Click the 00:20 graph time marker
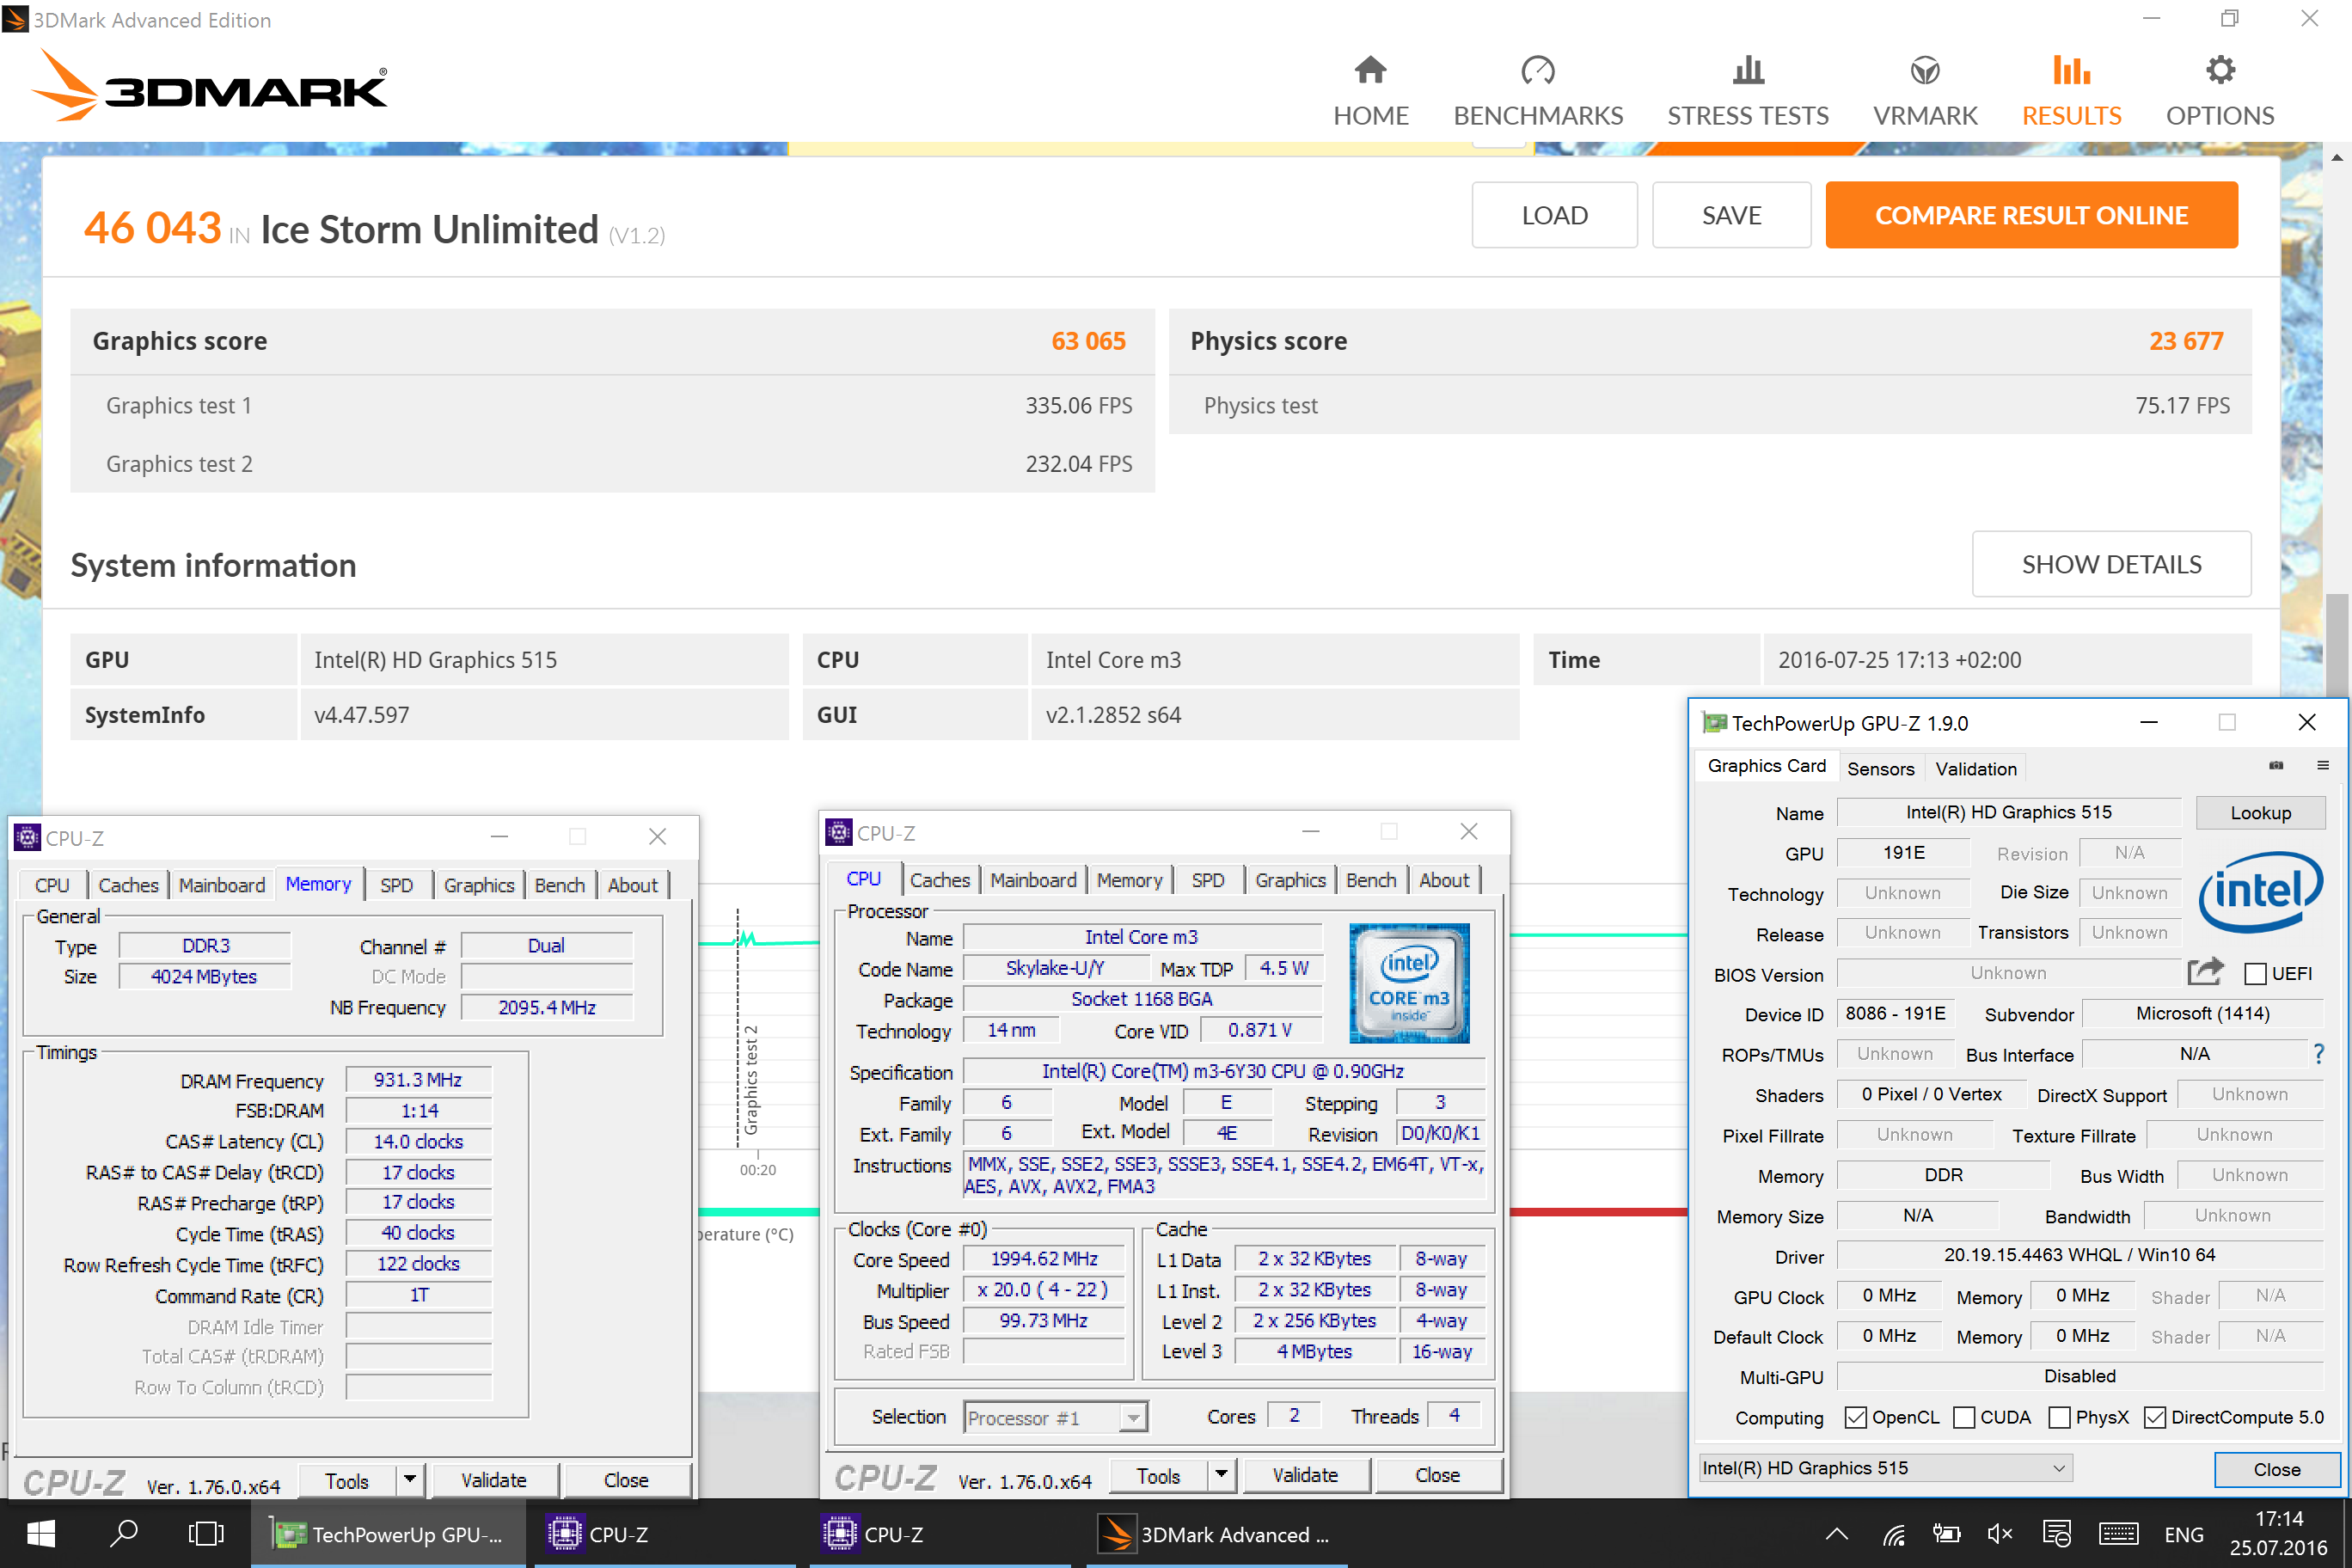 point(758,1170)
